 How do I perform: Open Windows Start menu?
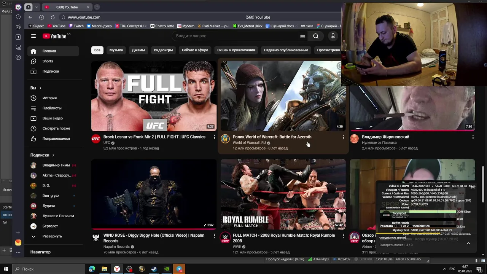point(6,269)
